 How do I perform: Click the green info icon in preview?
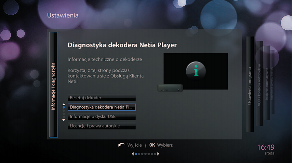(196, 71)
